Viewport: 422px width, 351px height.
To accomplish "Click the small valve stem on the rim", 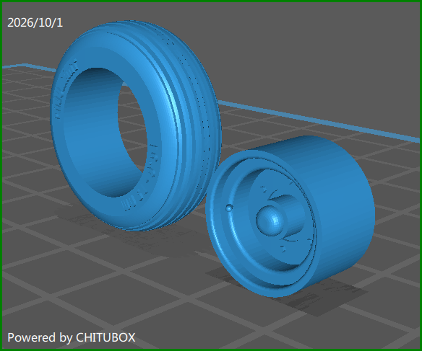I will [x=229, y=208].
